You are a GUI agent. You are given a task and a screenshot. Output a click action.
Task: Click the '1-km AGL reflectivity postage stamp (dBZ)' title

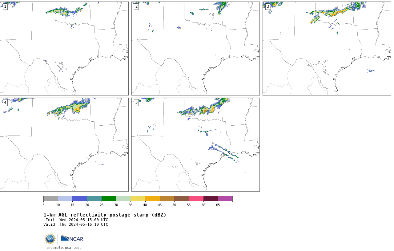pos(105,215)
